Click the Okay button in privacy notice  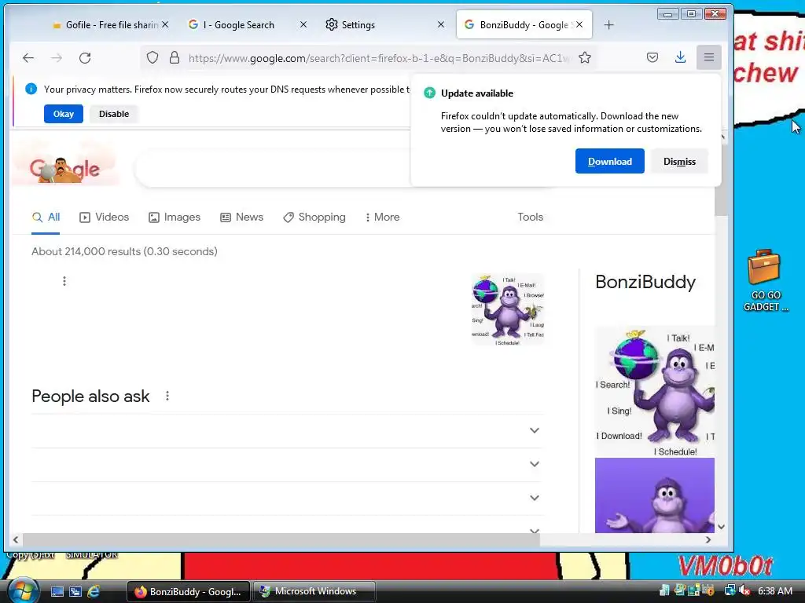pos(64,114)
